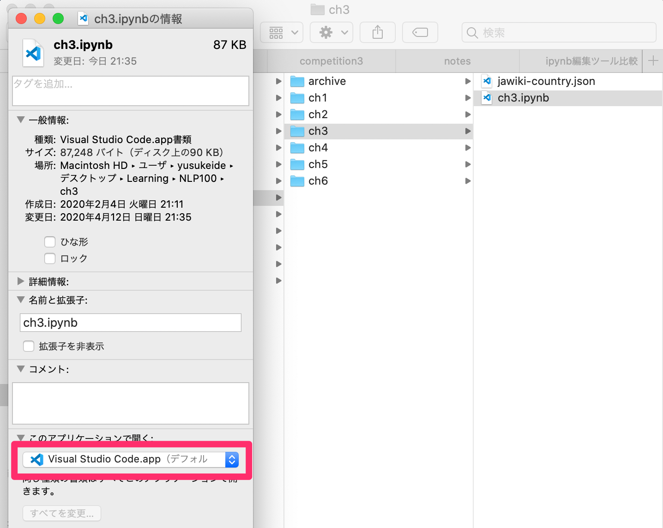This screenshot has width=663, height=528.
Task: Click the VS Code icon beside ch3.ipynb
Action: pos(486,98)
